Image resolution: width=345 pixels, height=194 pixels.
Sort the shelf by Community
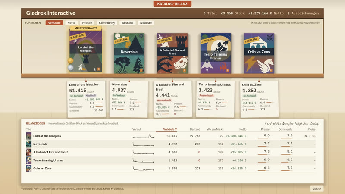[x=107, y=23]
